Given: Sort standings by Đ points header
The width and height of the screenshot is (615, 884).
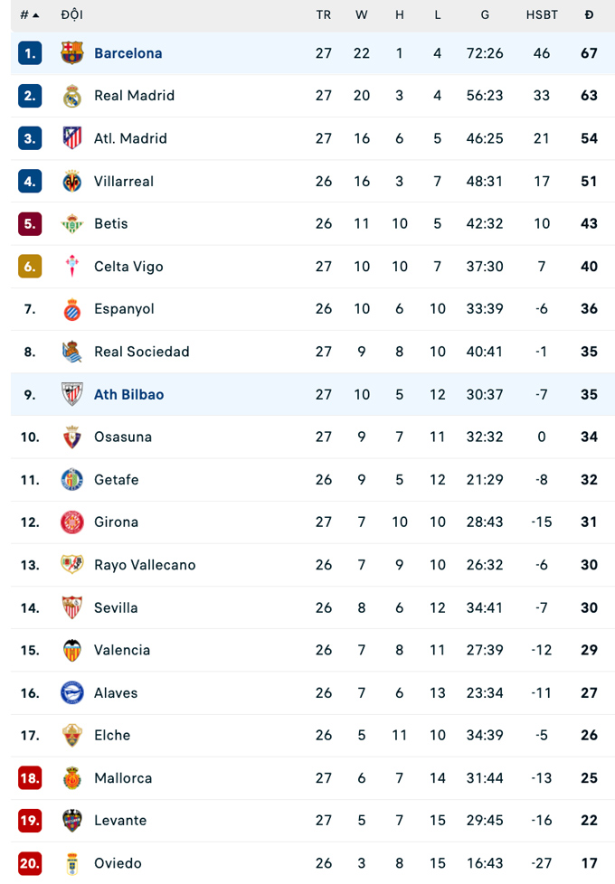Looking at the screenshot, I should [589, 15].
